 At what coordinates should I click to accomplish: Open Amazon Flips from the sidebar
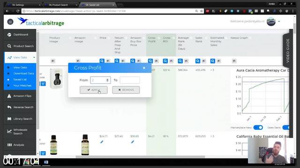[x=20, y=96]
